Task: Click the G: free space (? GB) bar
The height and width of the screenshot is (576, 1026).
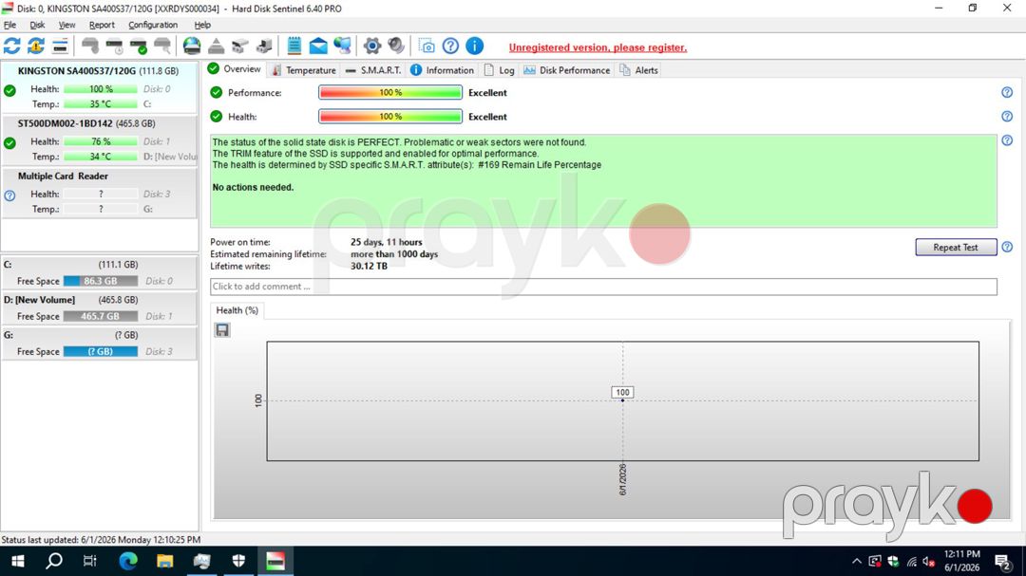Action: tap(101, 352)
